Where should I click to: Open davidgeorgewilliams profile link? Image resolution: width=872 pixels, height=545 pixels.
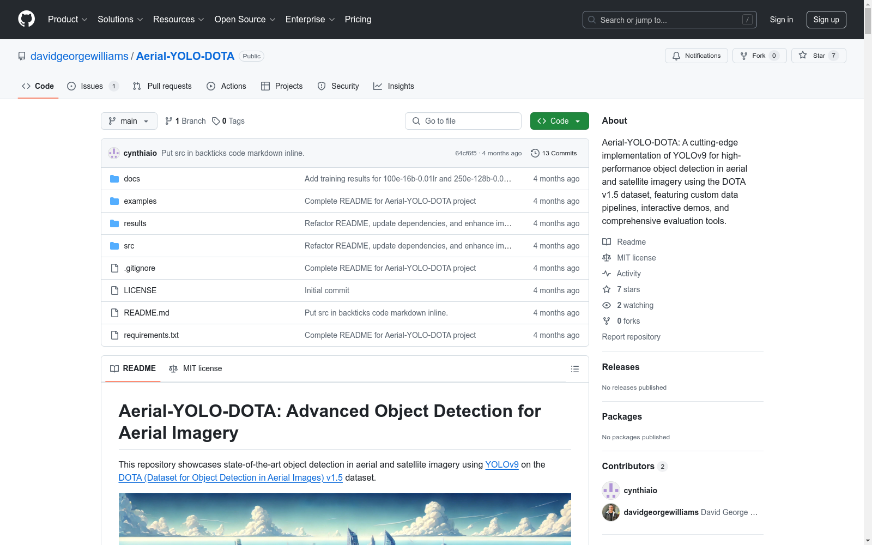(80, 56)
